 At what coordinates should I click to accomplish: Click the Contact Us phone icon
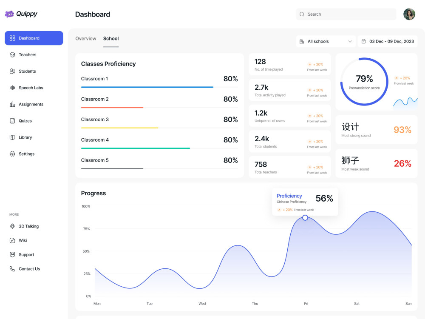12,269
